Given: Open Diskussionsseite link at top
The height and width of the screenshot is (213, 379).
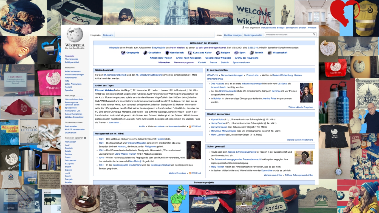Looking at the screenshot, I should coord(268,28).
